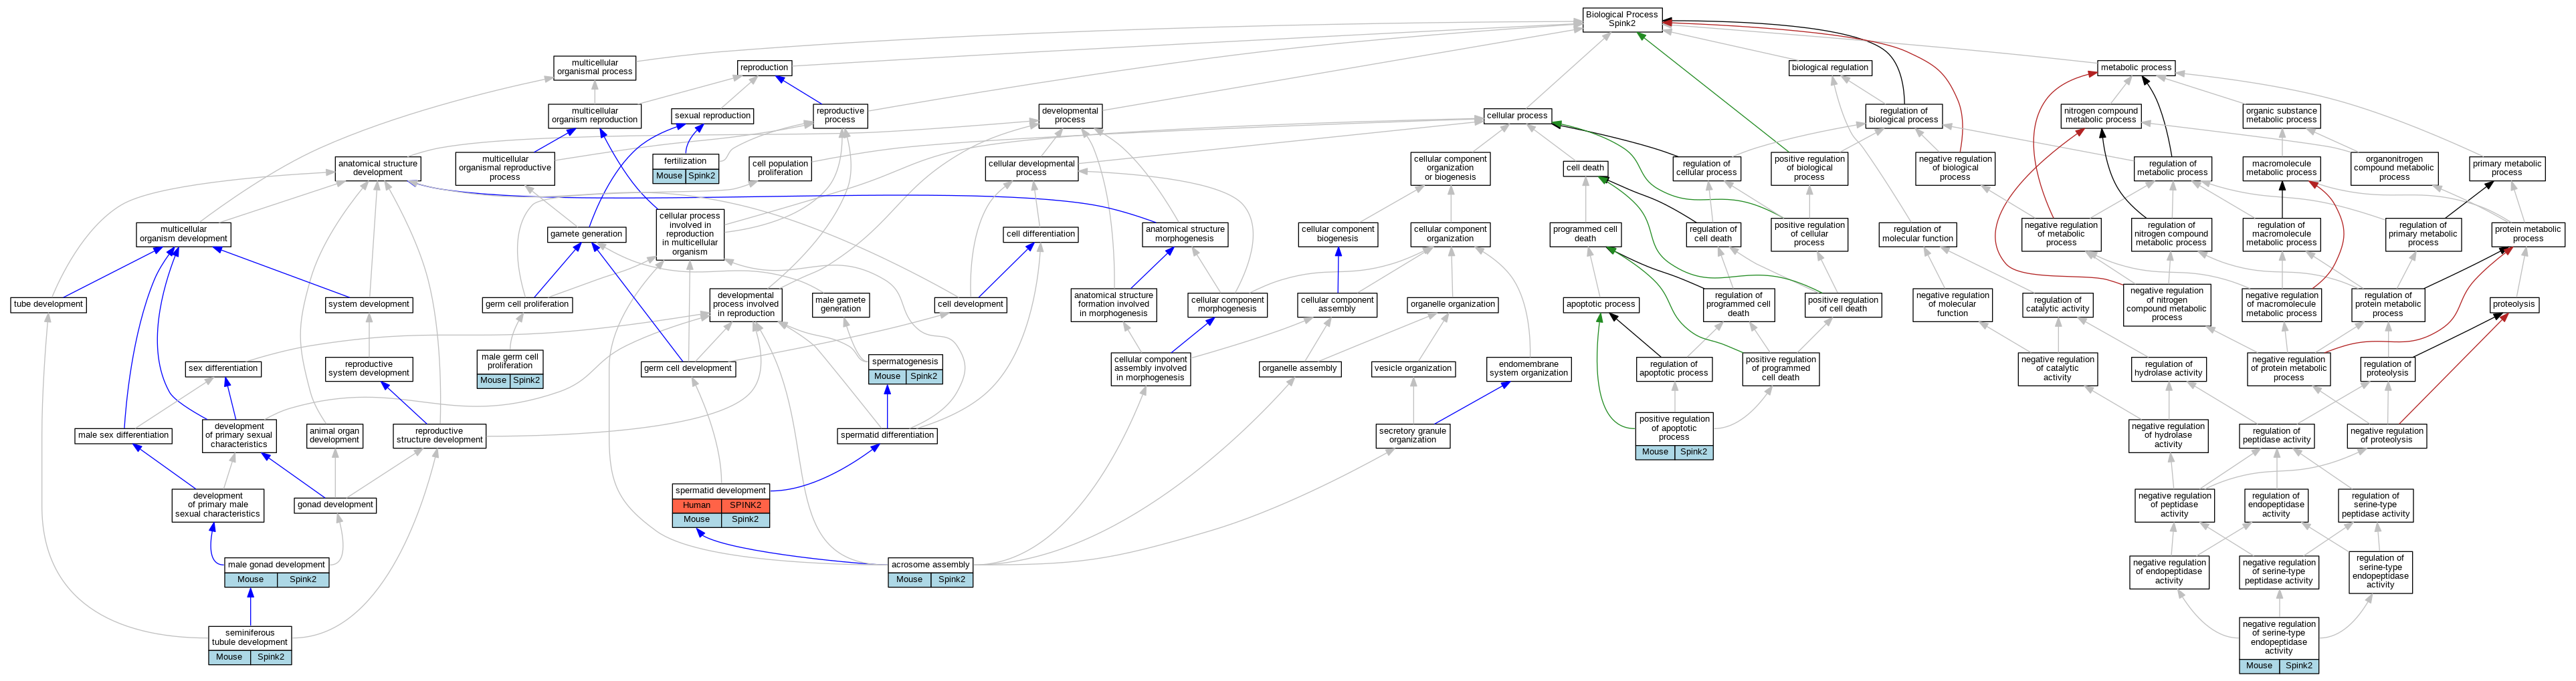The image size is (2576, 681).
Task: Click the 'tube development' node
Action: click(x=48, y=305)
